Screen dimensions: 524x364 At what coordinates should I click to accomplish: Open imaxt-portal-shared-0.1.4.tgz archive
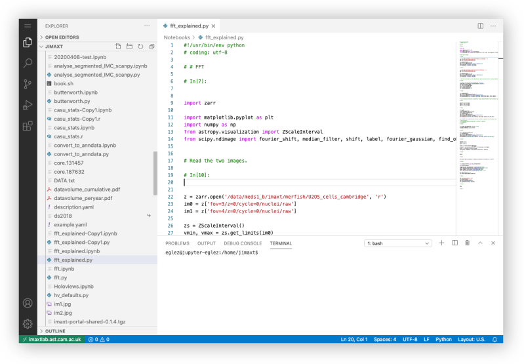[90, 322]
